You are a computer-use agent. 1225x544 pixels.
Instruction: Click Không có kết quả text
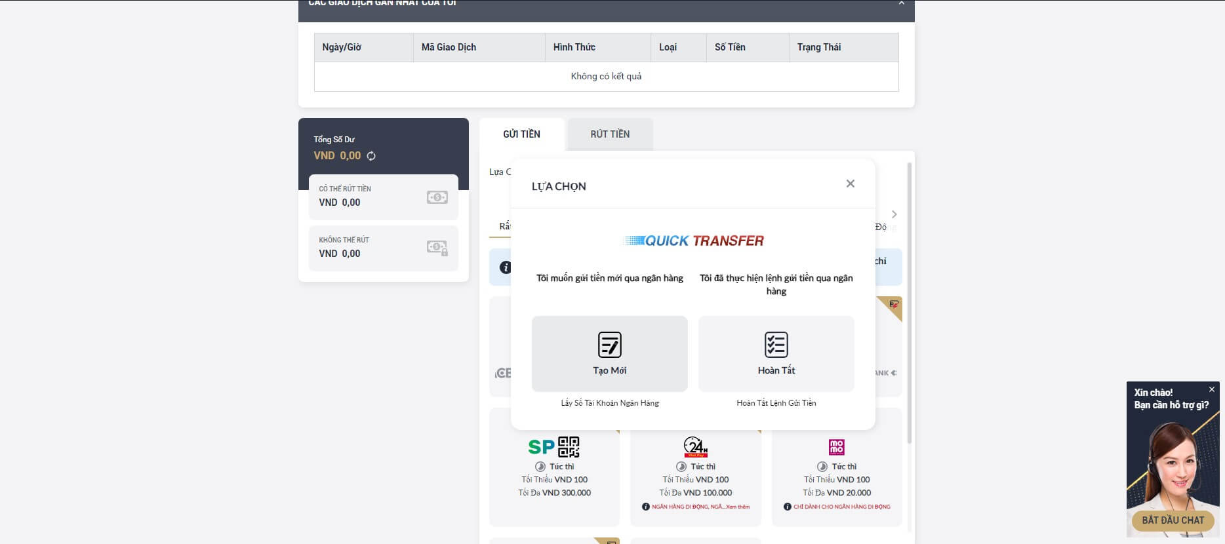coord(606,76)
